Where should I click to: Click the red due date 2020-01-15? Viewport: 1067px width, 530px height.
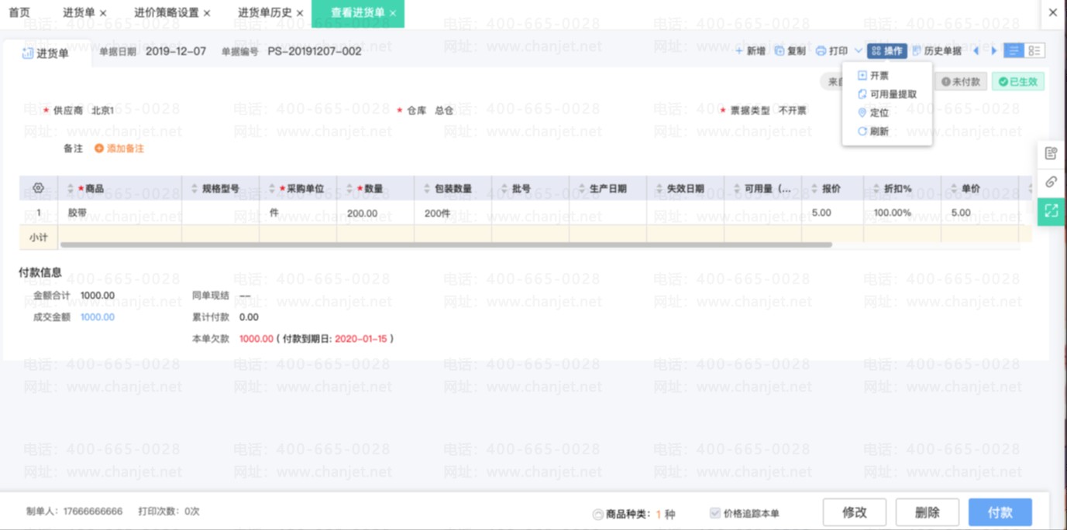point(361,339)
